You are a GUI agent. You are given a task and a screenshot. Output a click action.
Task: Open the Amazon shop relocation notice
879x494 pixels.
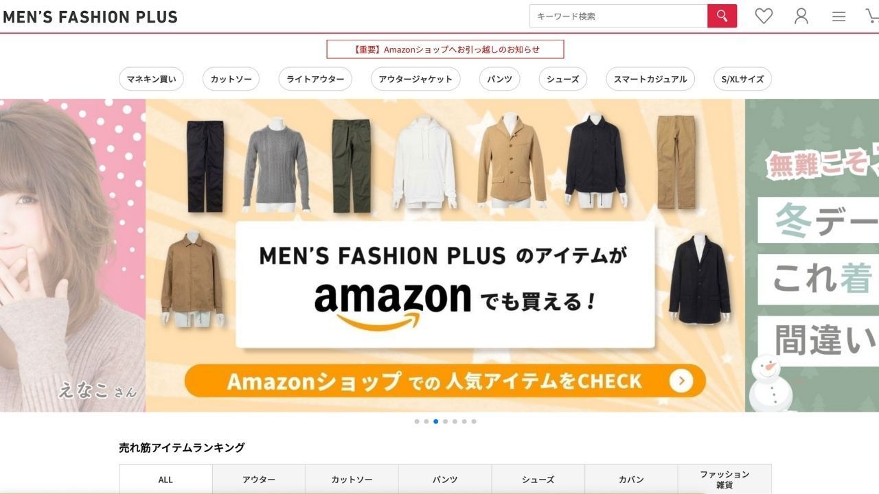445,49
